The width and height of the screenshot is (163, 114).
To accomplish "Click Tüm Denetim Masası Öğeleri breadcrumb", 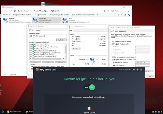I will point(39,11).
